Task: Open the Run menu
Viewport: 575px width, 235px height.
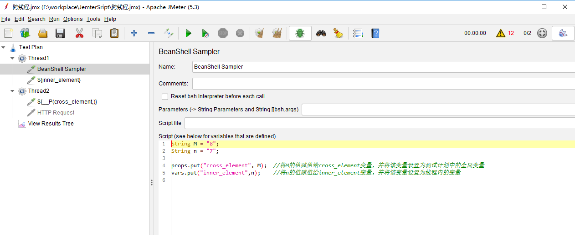Action: (x=54, y=19)
